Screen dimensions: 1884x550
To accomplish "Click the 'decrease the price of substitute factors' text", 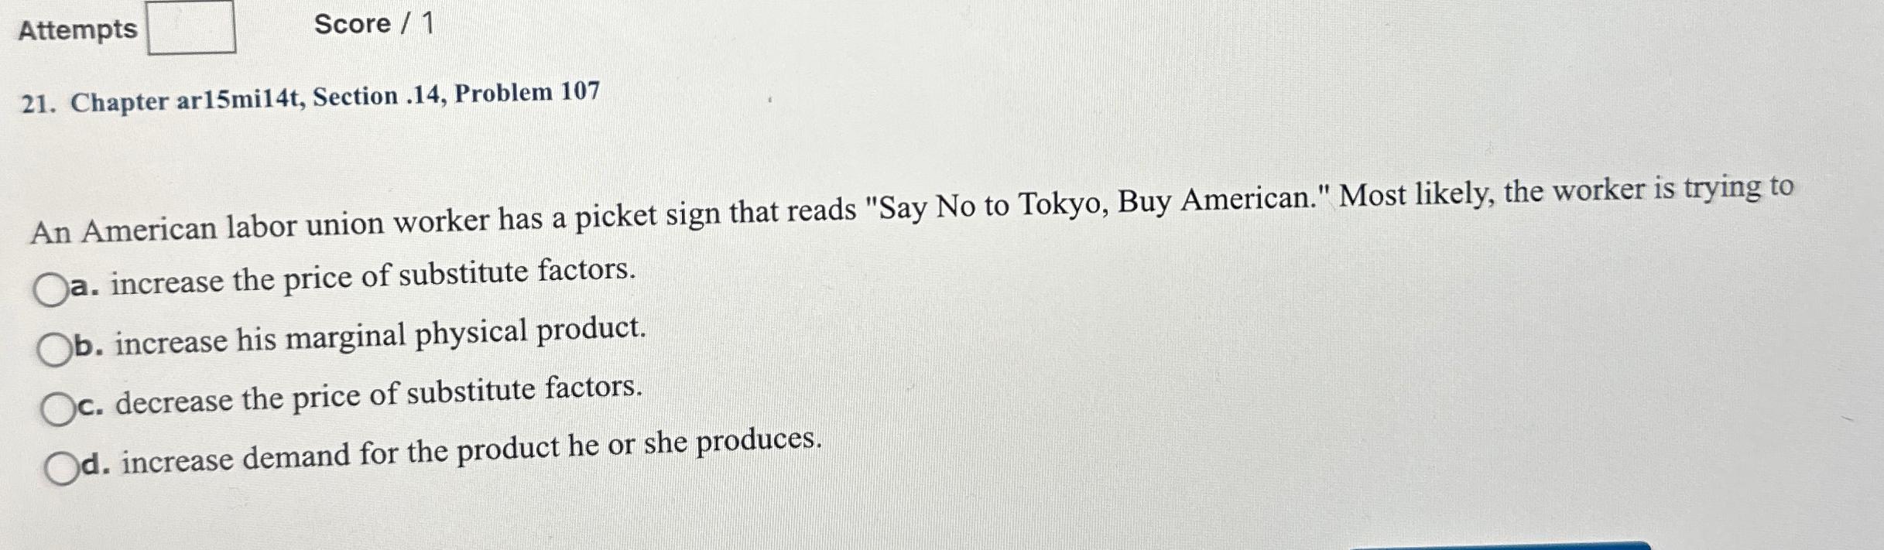I will [379, 395].
